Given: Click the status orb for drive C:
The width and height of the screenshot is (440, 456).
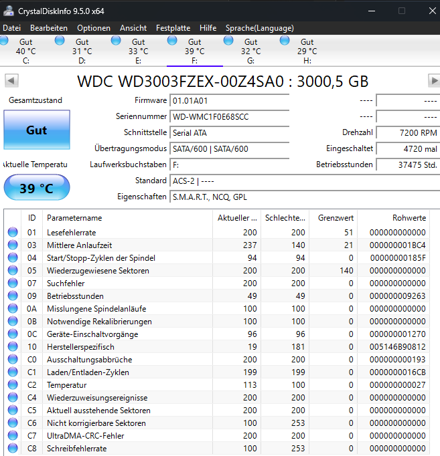Looking at the screenshot, I should coord(4,40).
